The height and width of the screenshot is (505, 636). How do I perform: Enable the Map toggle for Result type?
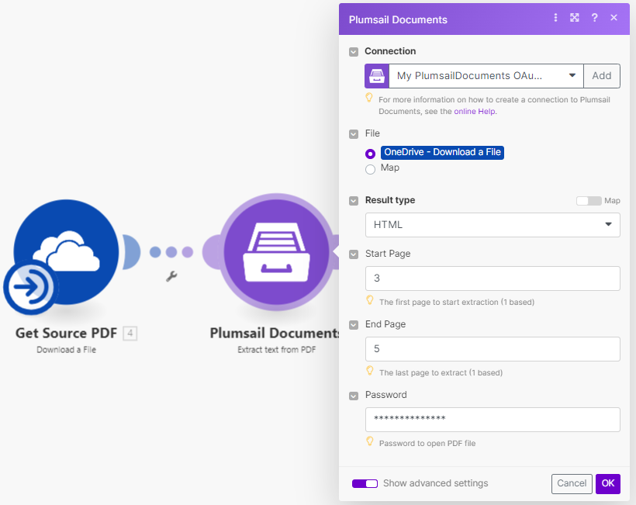click(x=589, y=201)
